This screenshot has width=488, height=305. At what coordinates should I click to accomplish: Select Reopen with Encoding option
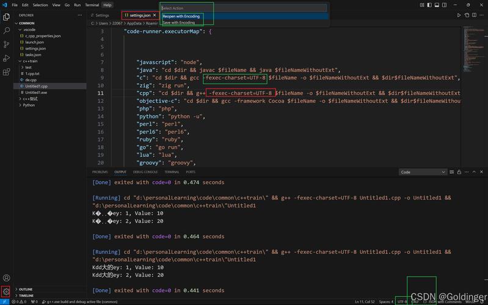[x=181, y=16]
